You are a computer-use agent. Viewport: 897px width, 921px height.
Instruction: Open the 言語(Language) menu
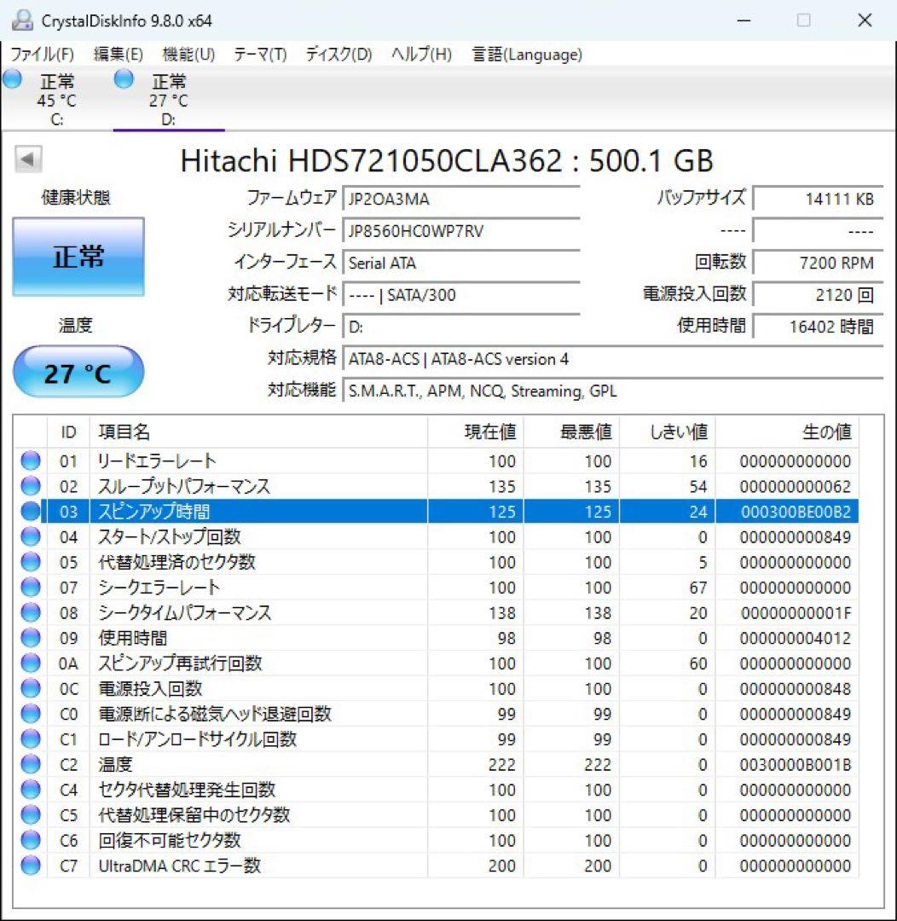tap(527, 55)
